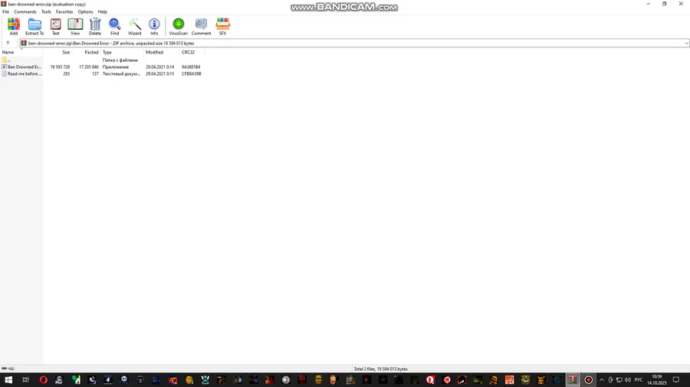Select the 'Read me before ...' text file

[x=21, y=74]
